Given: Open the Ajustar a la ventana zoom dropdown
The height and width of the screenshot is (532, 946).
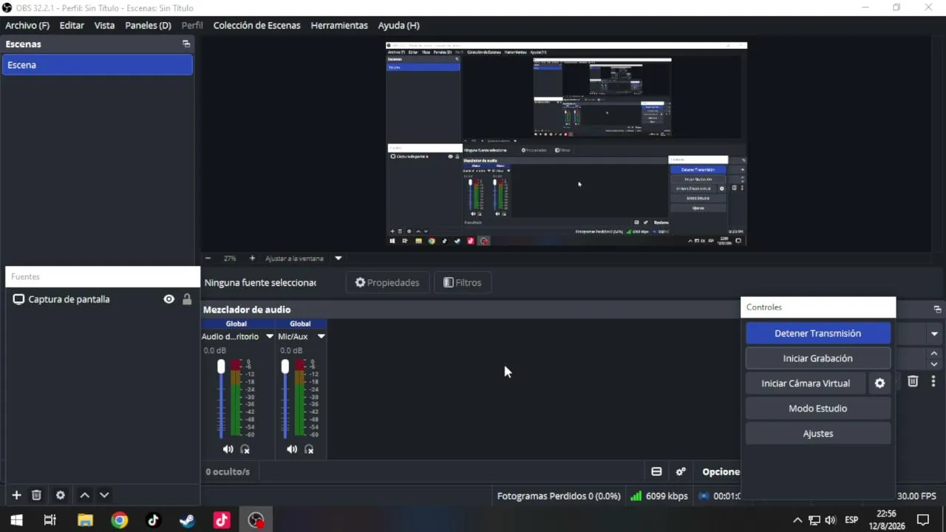Looking at the screenshot, I should click(x=338, y=258).
